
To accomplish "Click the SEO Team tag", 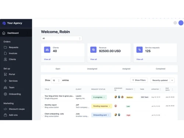I will point(145,97).
